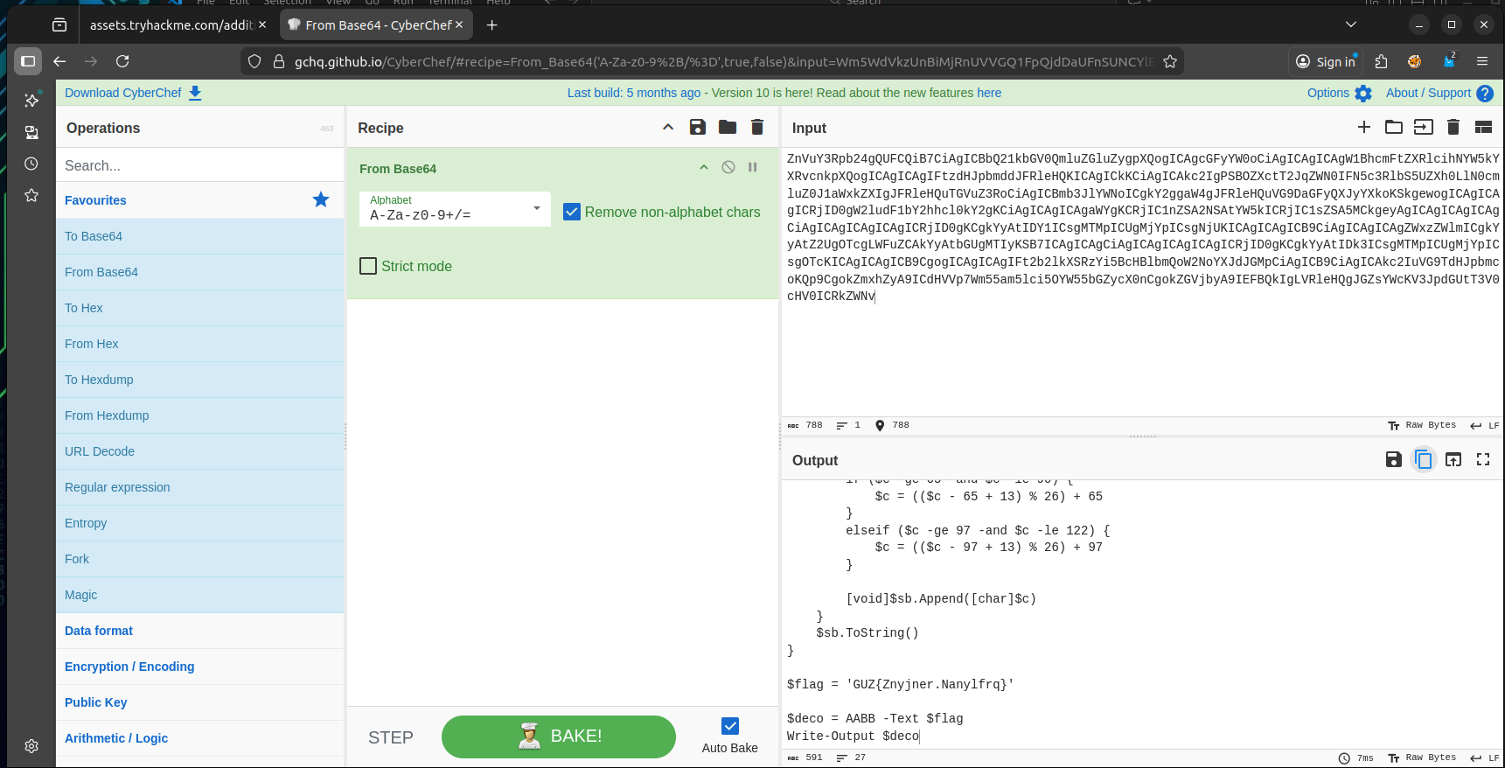The image size is (1505, 768).
Task: Copy raw output to clipboard
Action: pyautogui.click(x=1424, y=459)
